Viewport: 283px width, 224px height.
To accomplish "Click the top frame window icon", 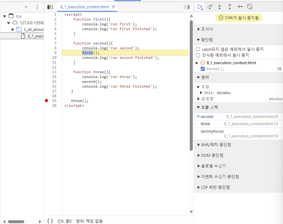I will (x=11, y=16).
